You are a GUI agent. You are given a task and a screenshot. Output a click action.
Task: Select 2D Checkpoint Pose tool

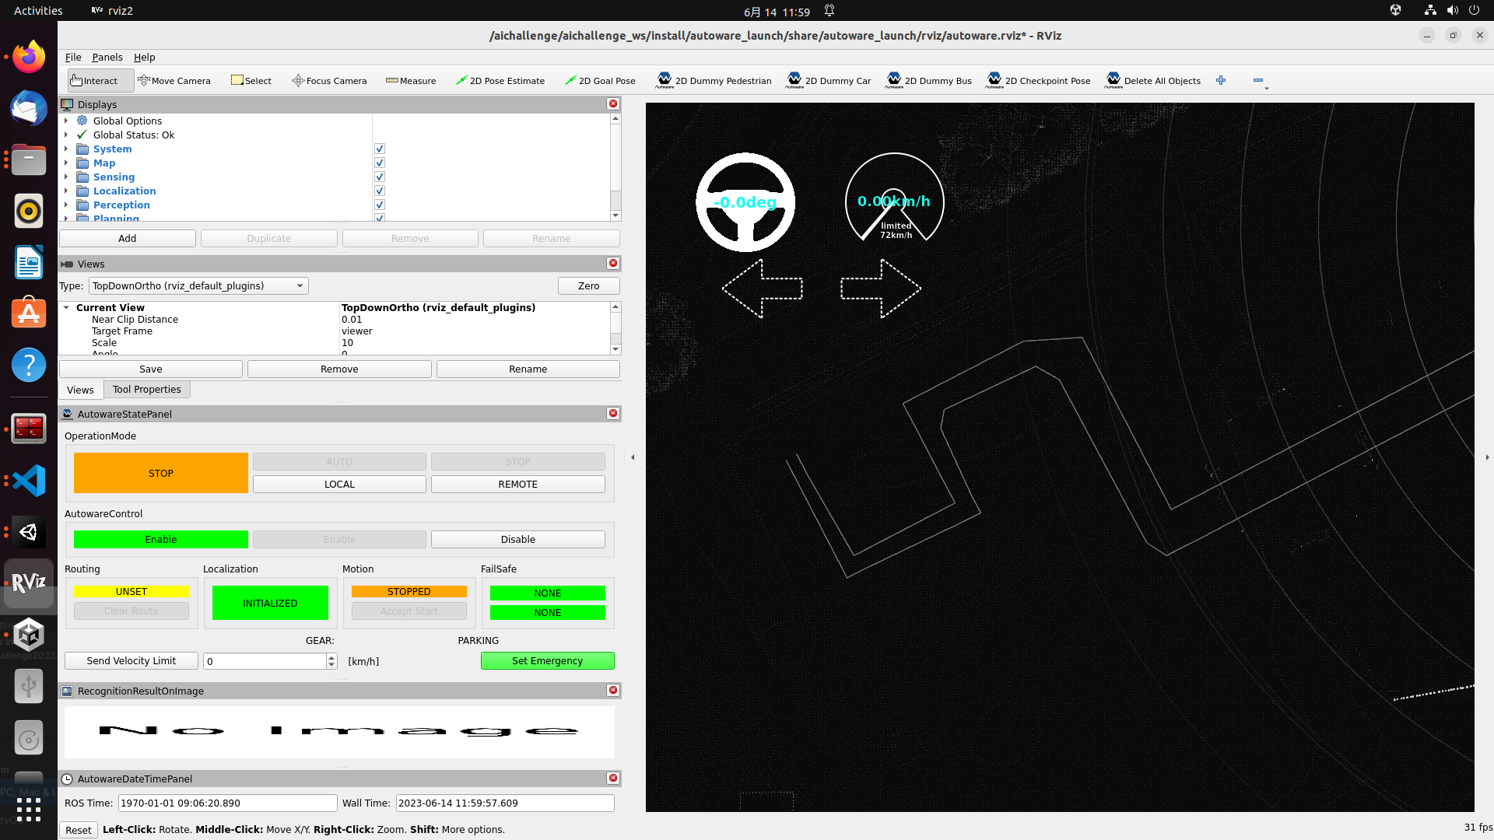[x=1039, y=81]
